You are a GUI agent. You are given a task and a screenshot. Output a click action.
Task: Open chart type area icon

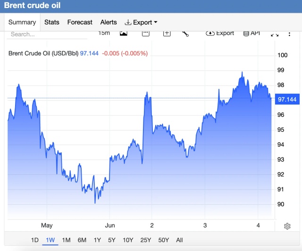pyautogui.click(x=124, y=34)
